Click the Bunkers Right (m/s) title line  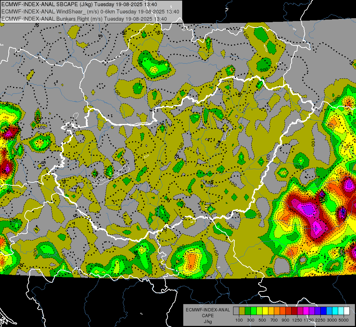(84, 19)
